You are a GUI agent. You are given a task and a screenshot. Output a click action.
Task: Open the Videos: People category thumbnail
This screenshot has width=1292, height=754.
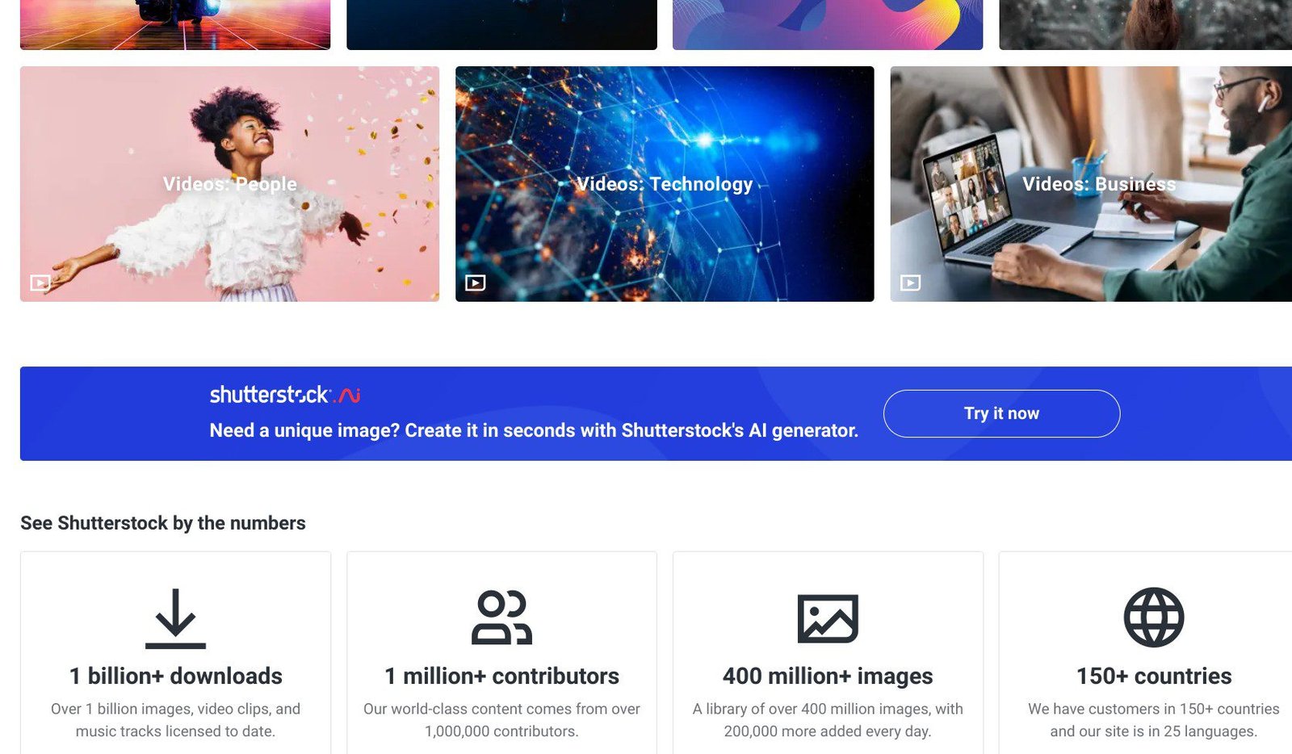[229, 184]
